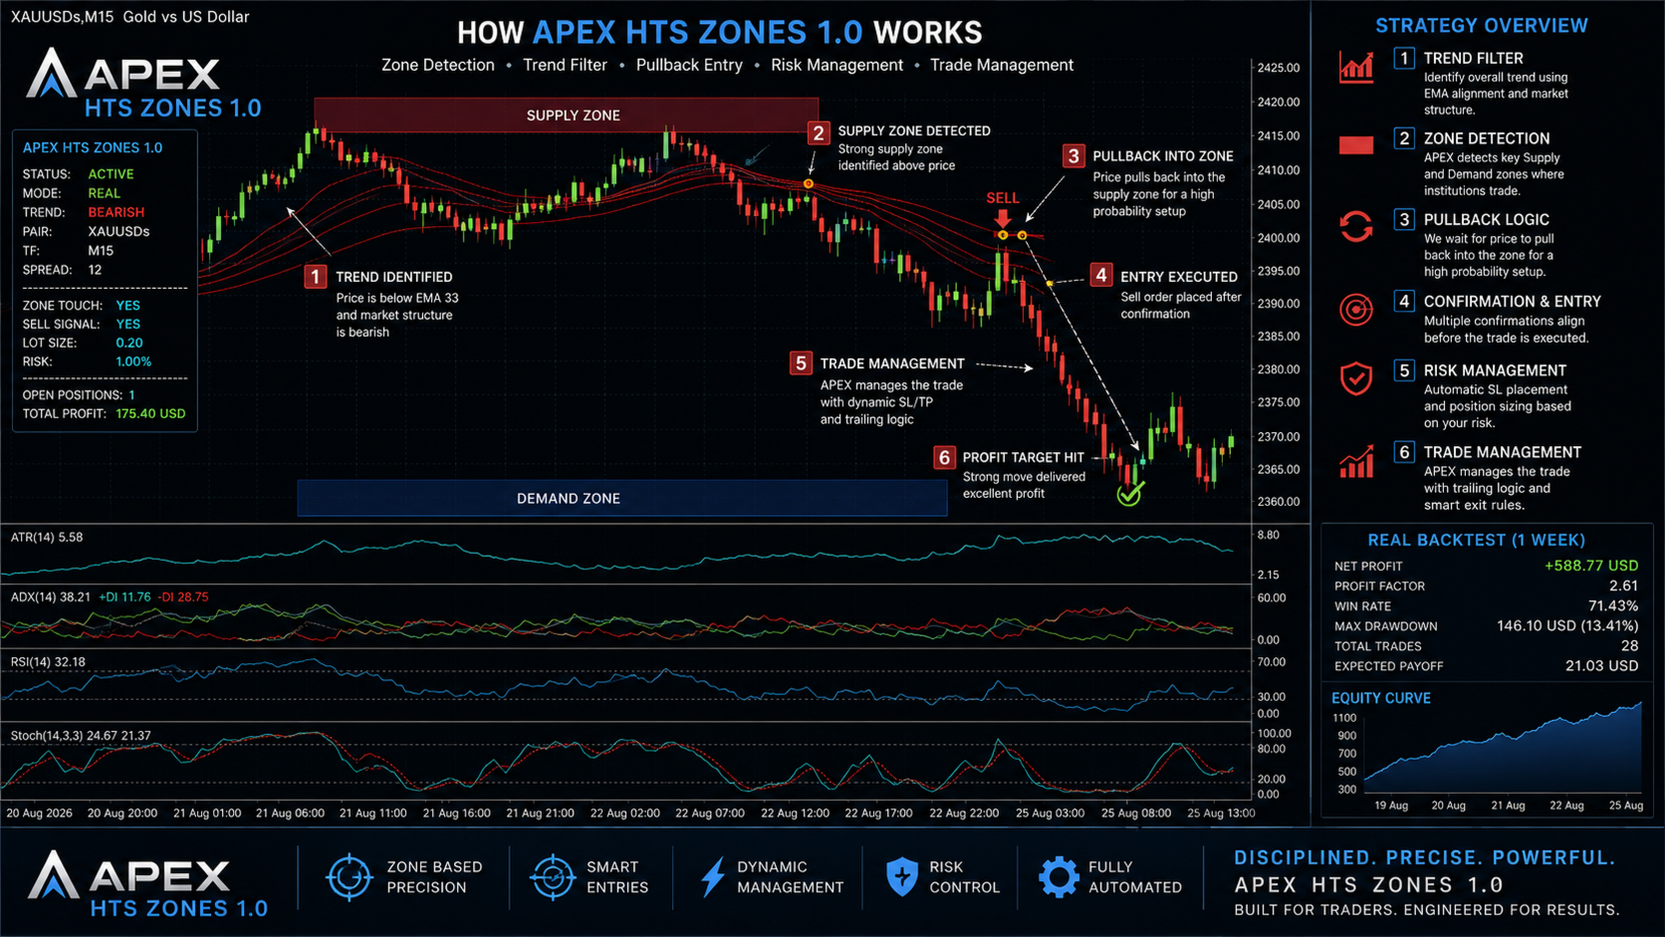Click the PROFIT TARGET HIT annotation title
Viewport: 1665px width, 937px height.
click(x=1024, y=457)
